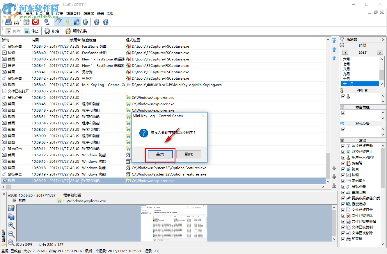
Task: Toggle the 文件已被删除 checkbox
Action: (343, 216)
